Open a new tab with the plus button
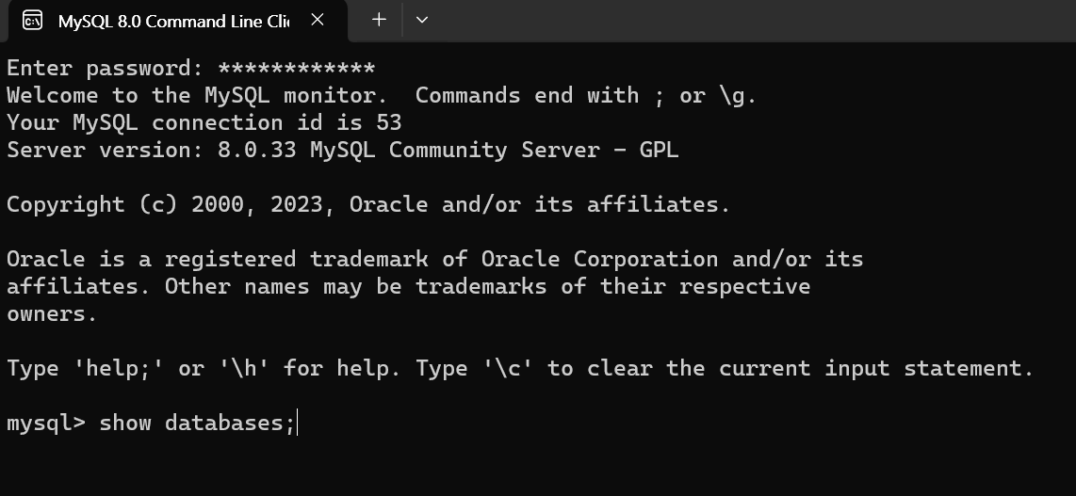The image size is (1076, 496). point(379,20)
